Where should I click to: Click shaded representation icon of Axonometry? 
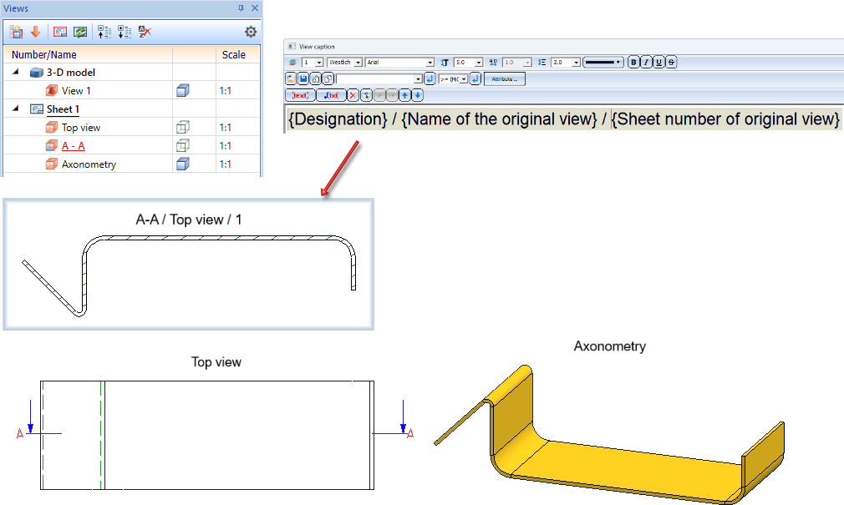183,164
